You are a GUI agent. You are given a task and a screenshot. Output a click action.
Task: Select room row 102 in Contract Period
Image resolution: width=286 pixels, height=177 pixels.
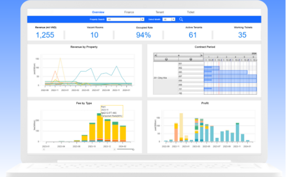191,93
